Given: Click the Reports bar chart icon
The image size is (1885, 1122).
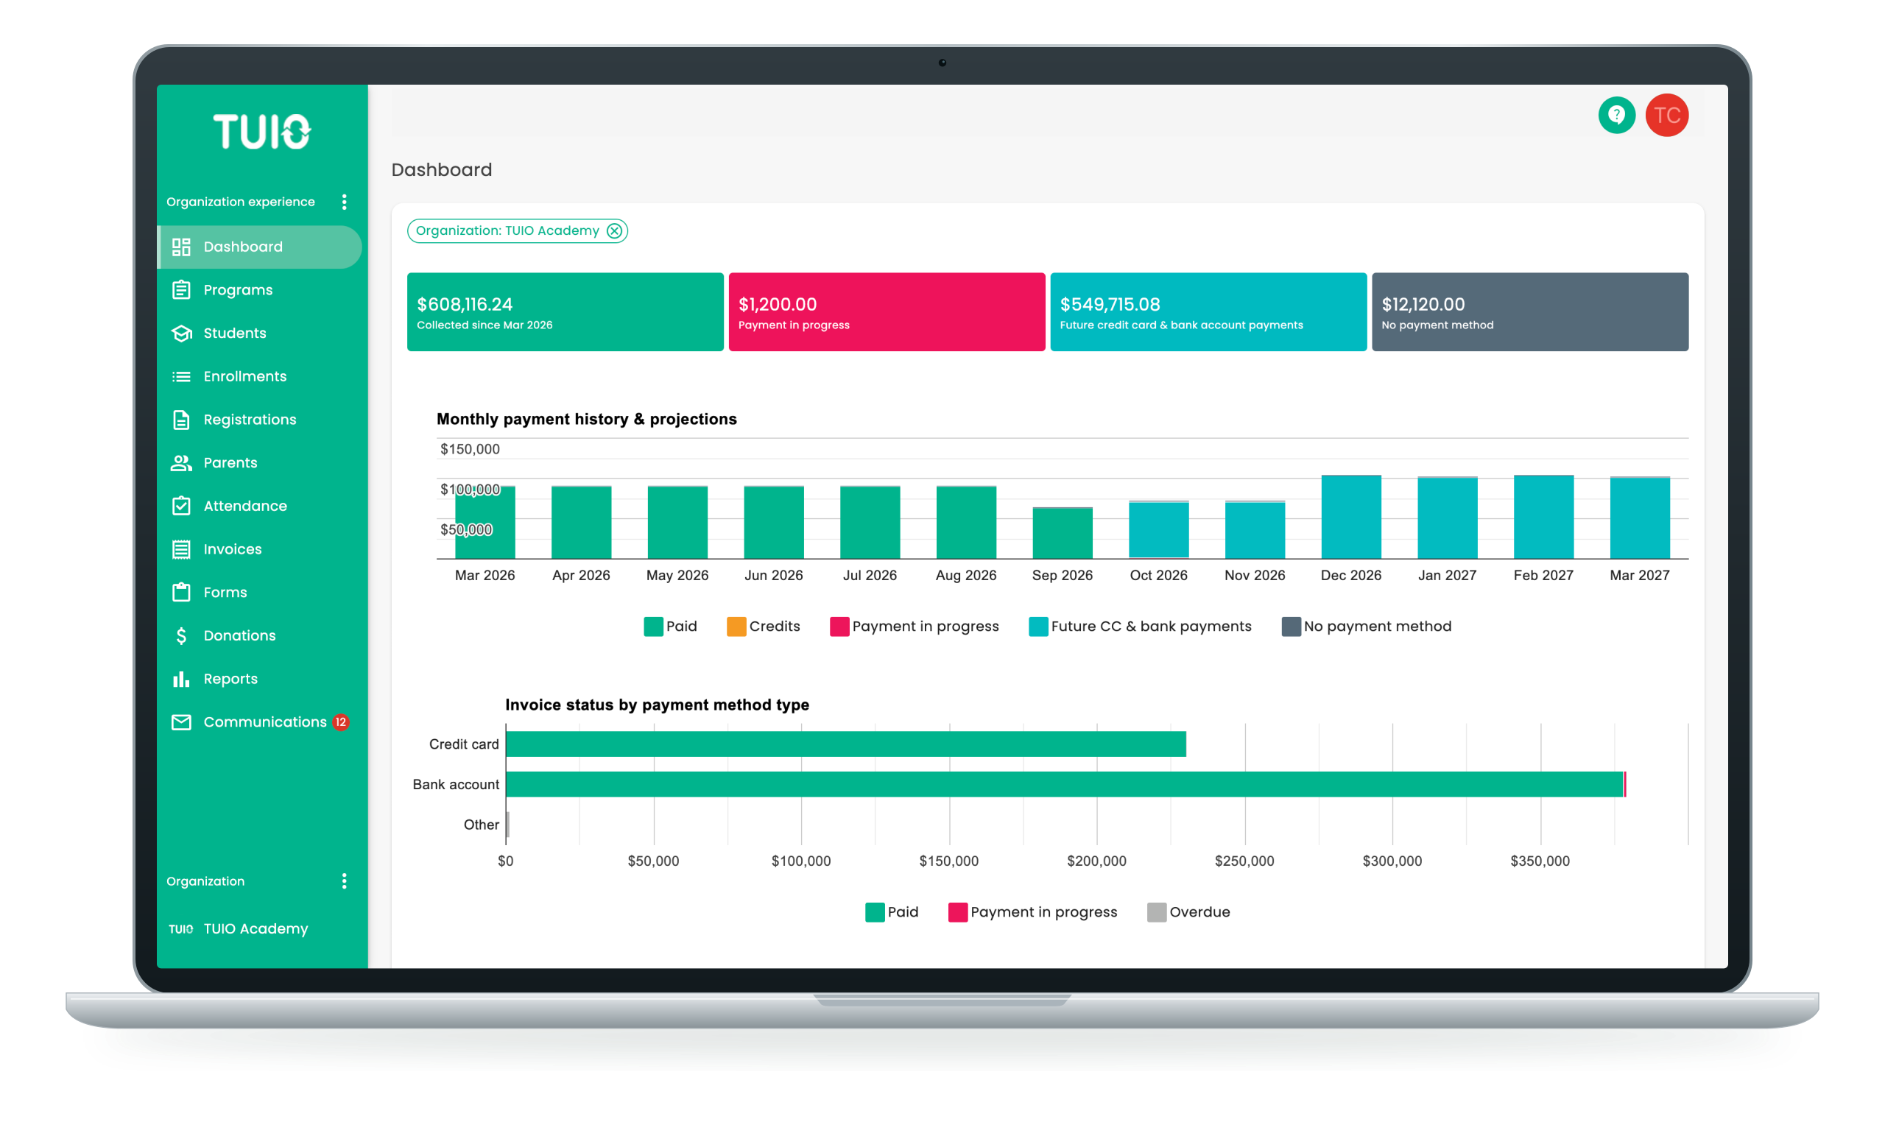Looking at the screenshot, I should (180, 679).
